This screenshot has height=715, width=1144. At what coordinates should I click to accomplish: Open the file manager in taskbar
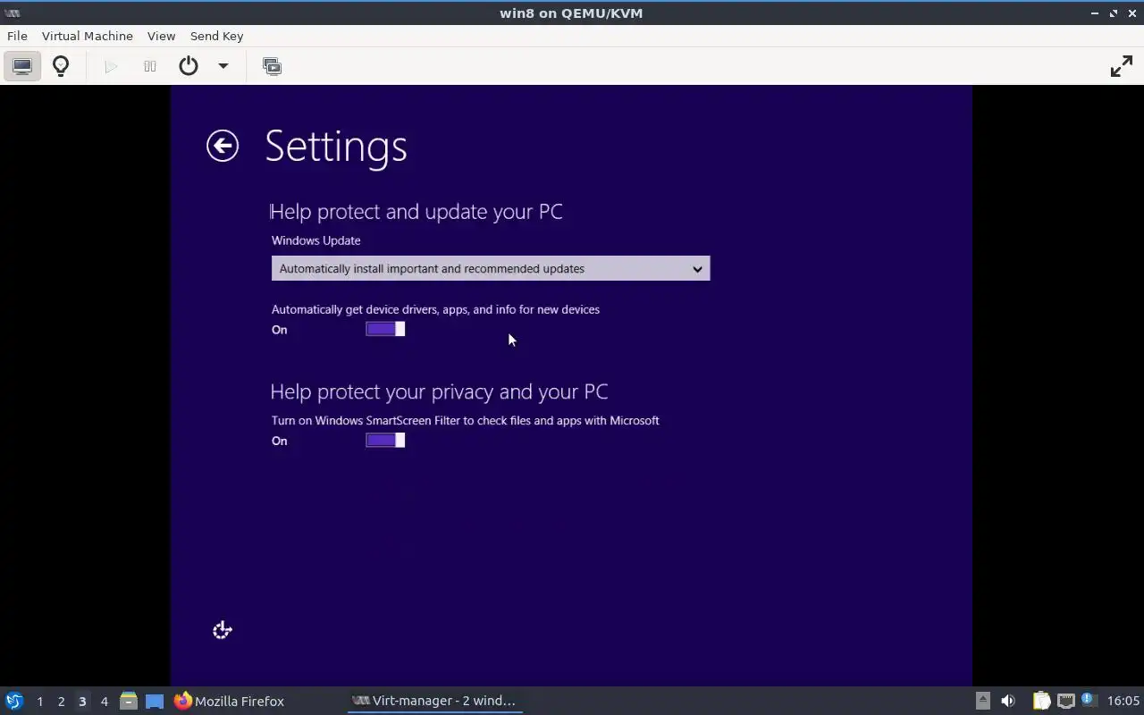(129, 701)
